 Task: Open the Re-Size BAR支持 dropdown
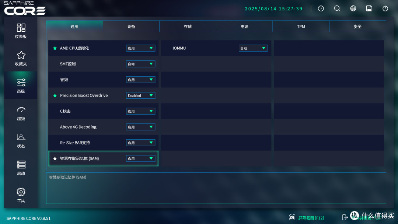click(141, 143)
